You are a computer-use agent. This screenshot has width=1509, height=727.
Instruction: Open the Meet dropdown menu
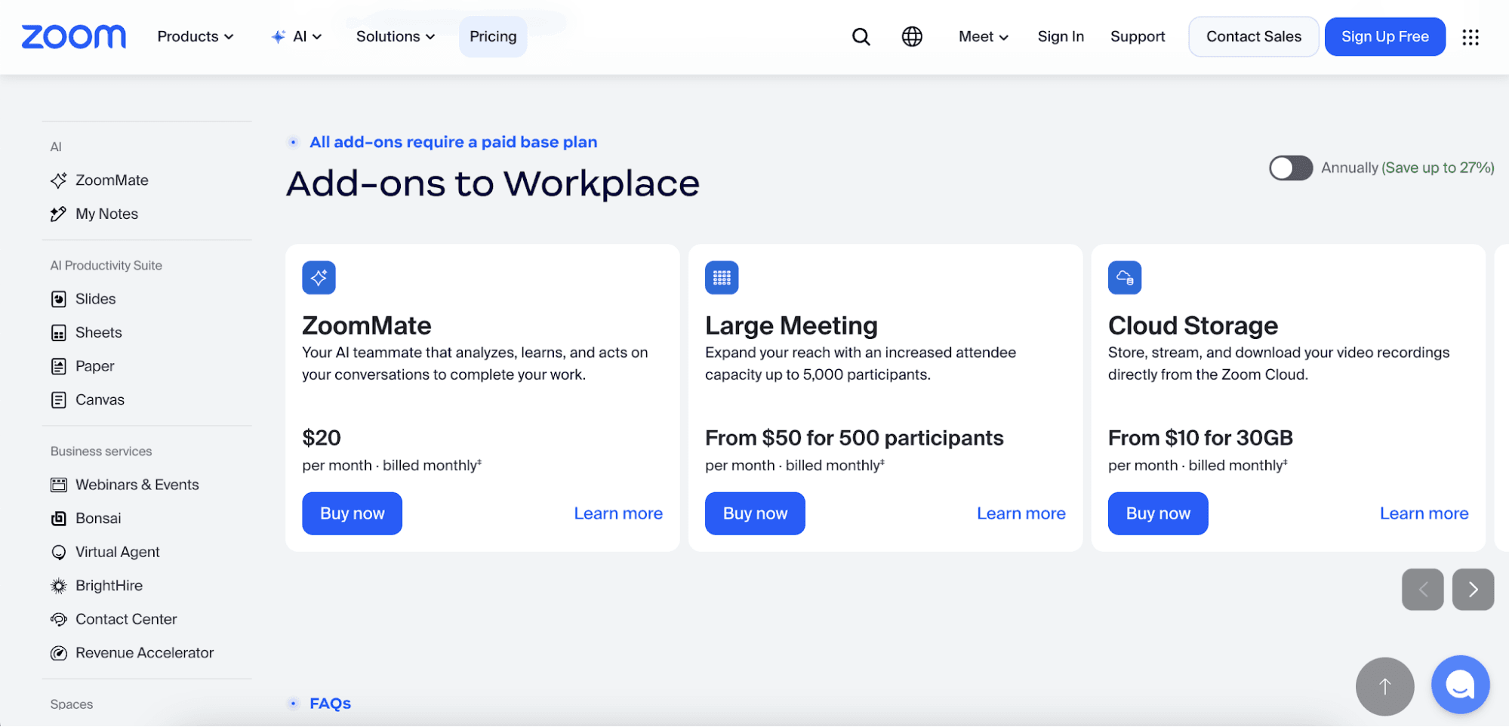tap(984, 36)
